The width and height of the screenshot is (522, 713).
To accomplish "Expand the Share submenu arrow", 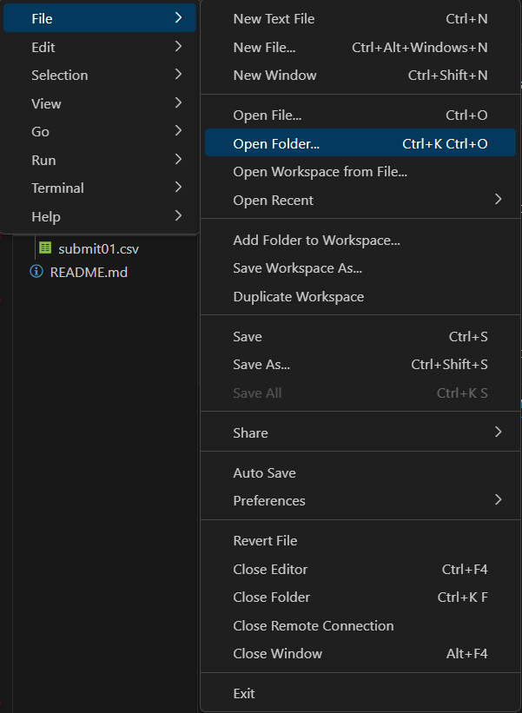I will click(x=498, y=432).
